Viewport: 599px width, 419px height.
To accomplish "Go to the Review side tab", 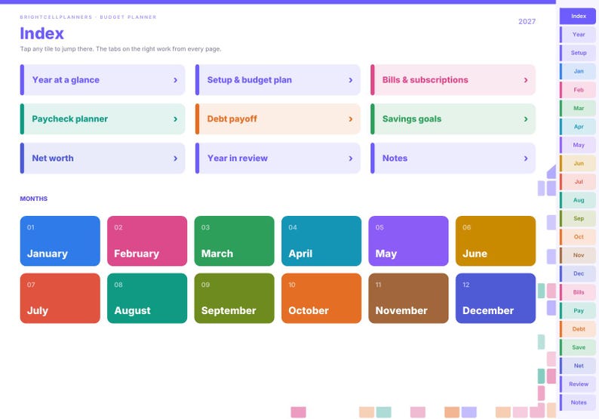I will 578,384.
